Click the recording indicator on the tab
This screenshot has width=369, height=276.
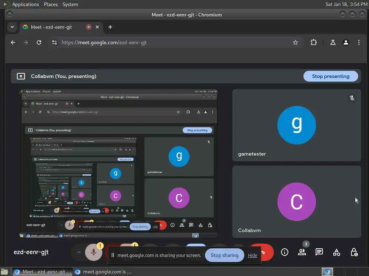[x=89, y=27]
